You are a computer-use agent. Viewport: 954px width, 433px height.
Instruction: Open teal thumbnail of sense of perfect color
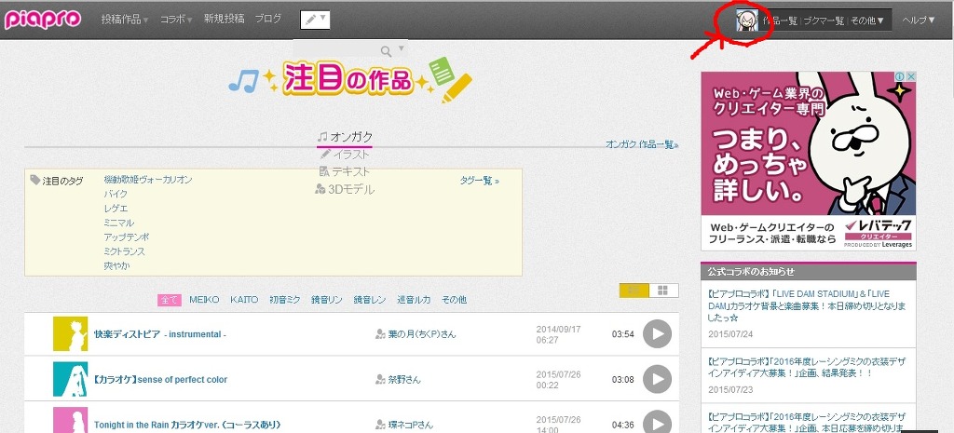point(70,379)
